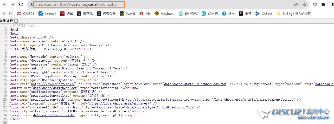Open the hotmail bookmark
The image size is (334, 124).
point(47,14)
